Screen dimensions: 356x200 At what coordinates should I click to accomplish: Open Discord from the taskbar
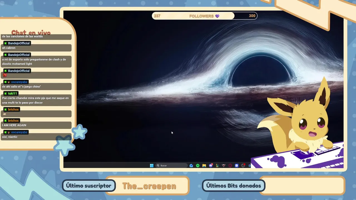pos(211,166)
